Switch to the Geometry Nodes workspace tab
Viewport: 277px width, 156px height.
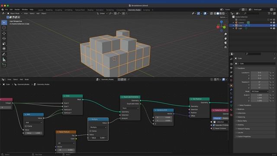[x=134, y=10]
